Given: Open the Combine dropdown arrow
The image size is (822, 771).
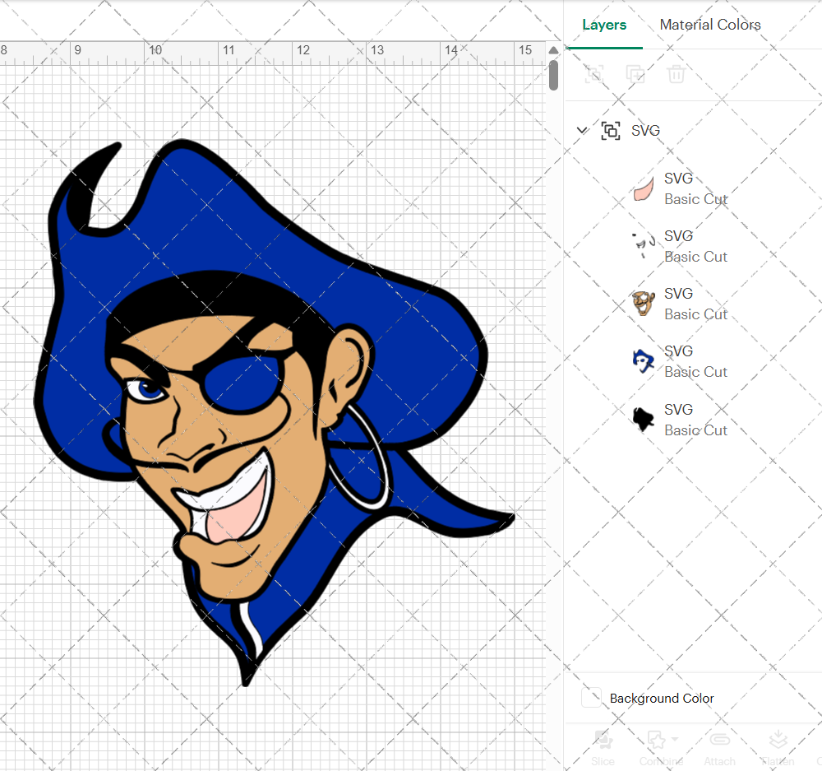Looking at the screenshot, I should click(x=675, y=739).
